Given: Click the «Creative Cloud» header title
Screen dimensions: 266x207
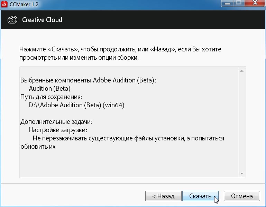Looking at the screenshot, I should tap(42, 20).
